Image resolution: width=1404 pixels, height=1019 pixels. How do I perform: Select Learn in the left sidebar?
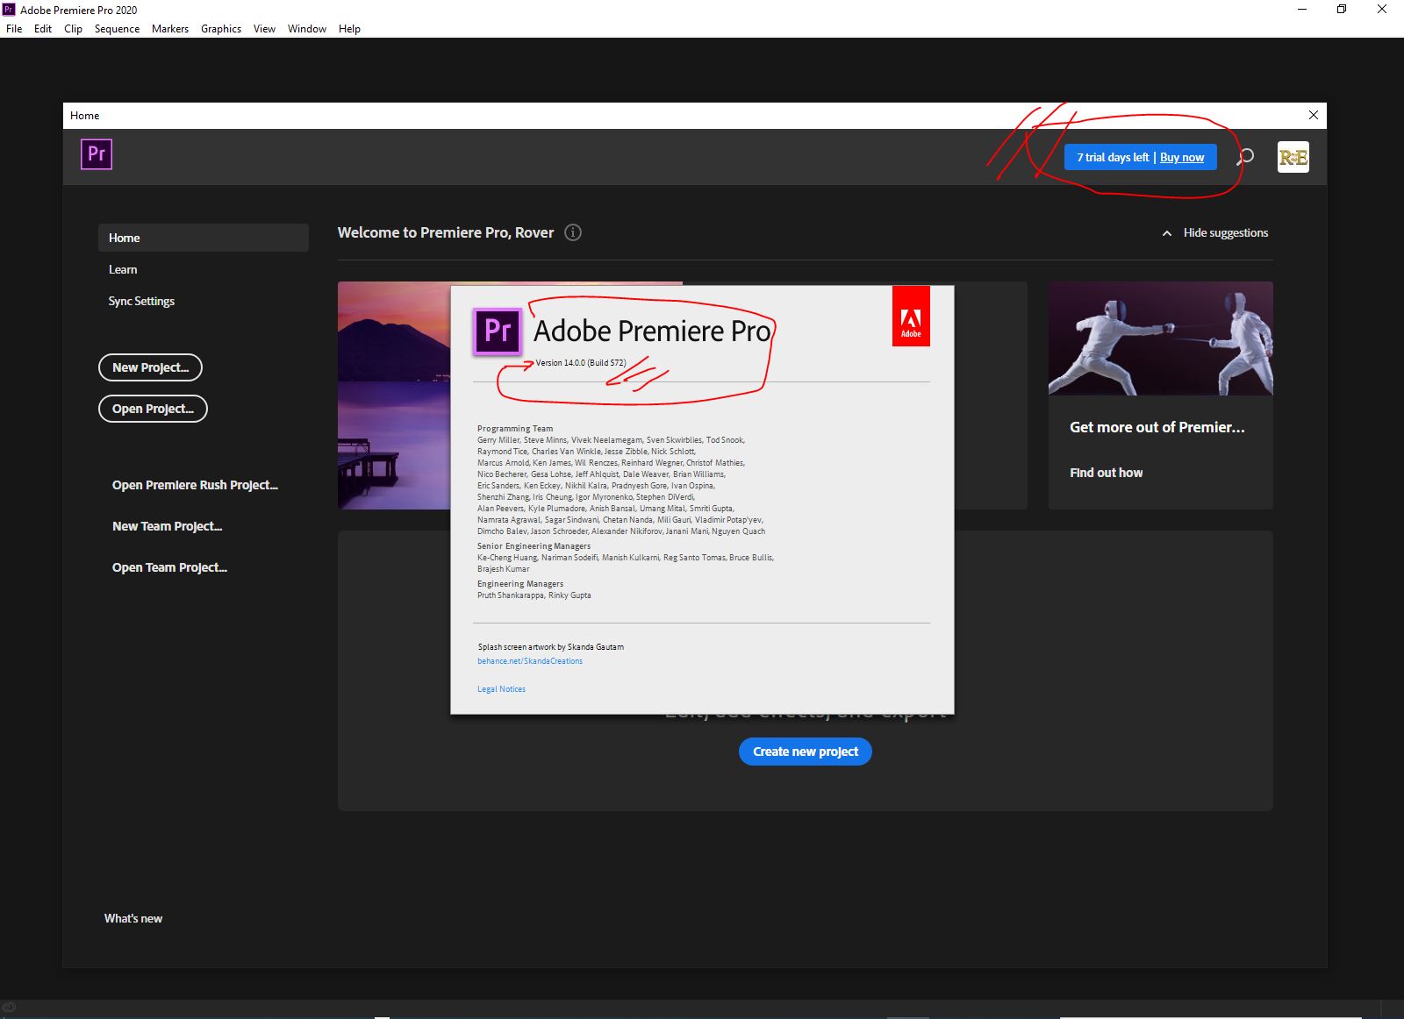click(x=123, y=269)
